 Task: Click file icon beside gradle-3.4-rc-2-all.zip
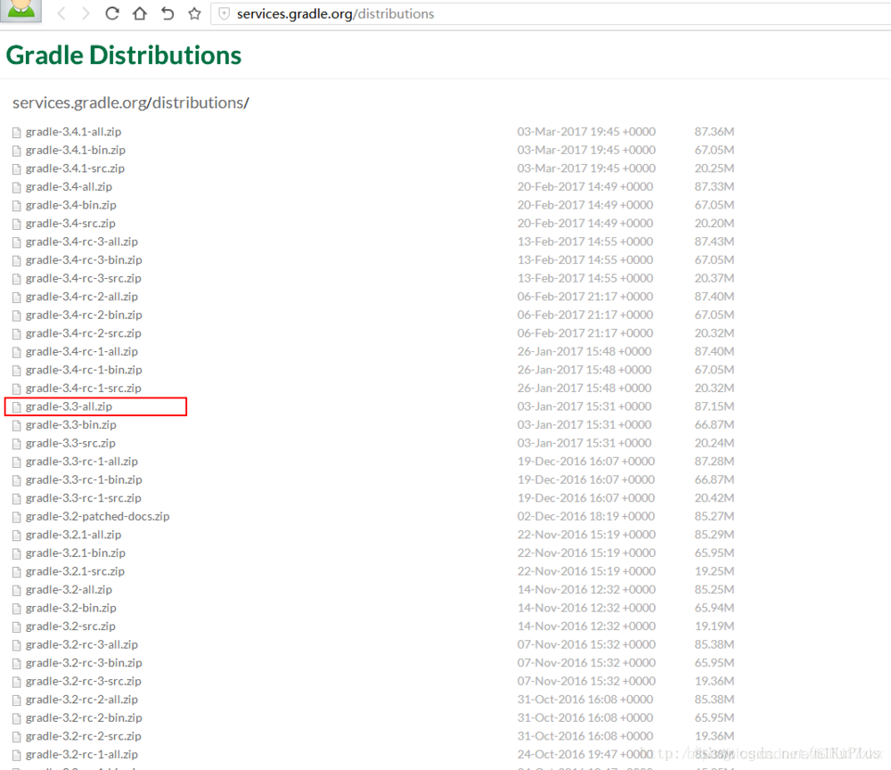pos(16,297)
